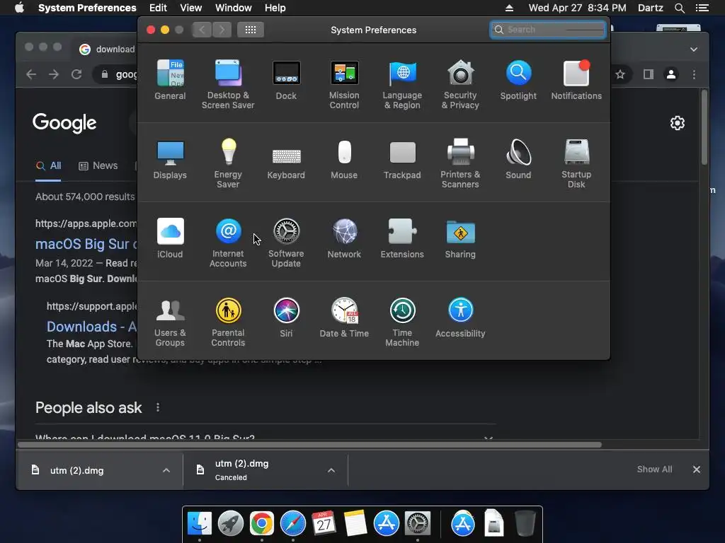Open the Window menu
Image resolution: width=725 pixels, height=543 pixels.
[234, 8]
